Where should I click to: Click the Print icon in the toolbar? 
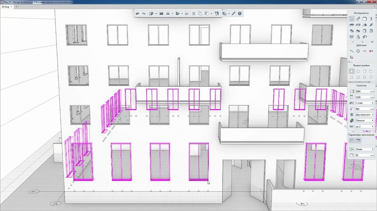(187, 14)
